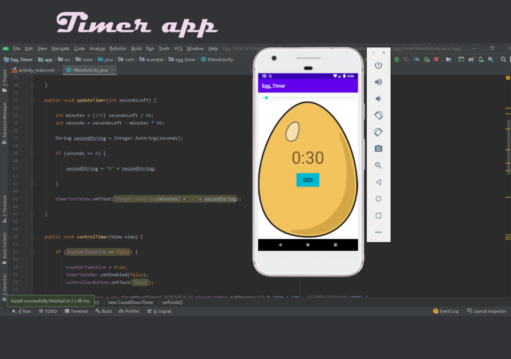Open the Event Log
The image size is (511, 359).
(446, 311)
